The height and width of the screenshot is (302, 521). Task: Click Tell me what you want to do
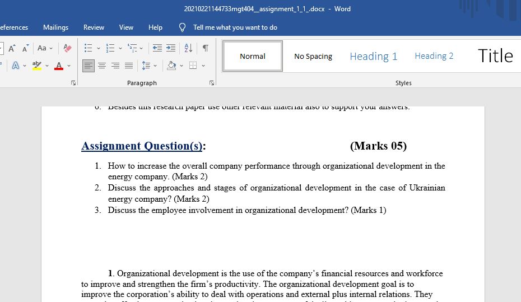[x=235, y=27]
